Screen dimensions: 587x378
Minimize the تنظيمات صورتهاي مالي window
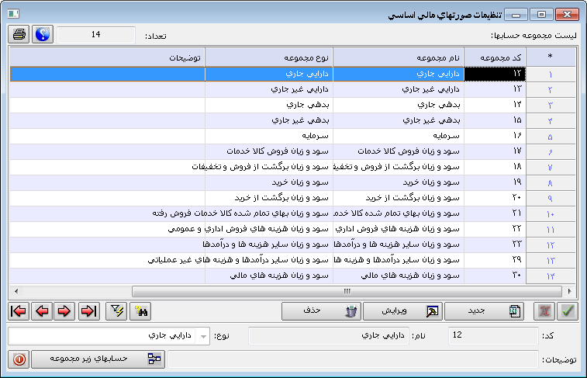(x=516, y=15)
